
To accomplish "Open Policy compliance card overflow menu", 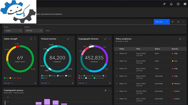I will [184, 39].
